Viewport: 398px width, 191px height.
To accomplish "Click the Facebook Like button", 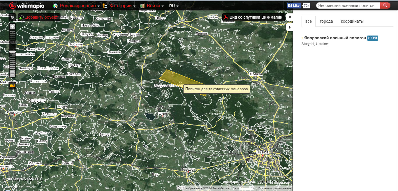I will pos(294,6).
